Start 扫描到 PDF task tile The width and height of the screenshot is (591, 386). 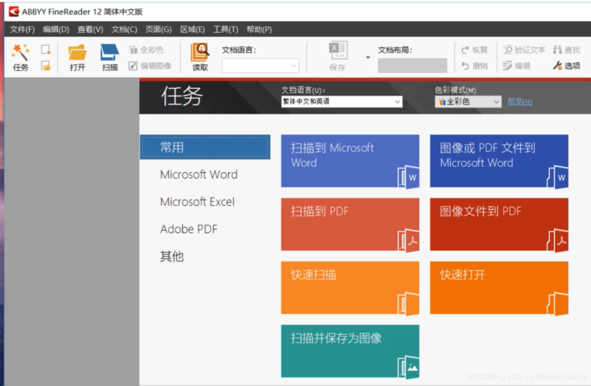point(350,225)
